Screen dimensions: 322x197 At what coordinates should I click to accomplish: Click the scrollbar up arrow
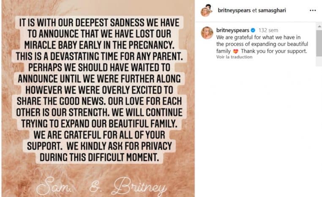click(x=319, y=27)
